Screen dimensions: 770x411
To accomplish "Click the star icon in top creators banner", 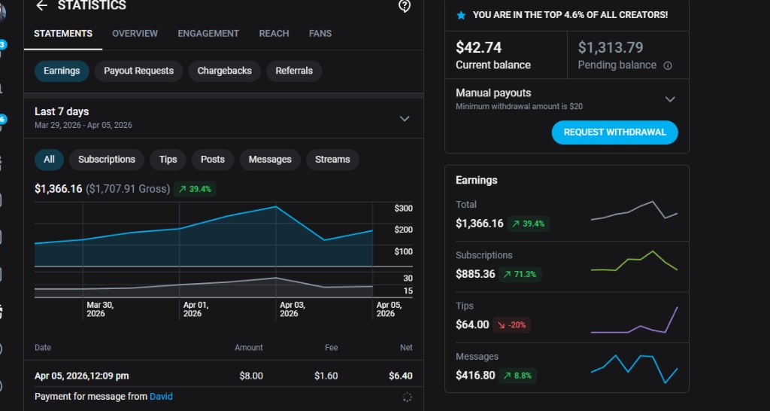I will coord(461,15).
